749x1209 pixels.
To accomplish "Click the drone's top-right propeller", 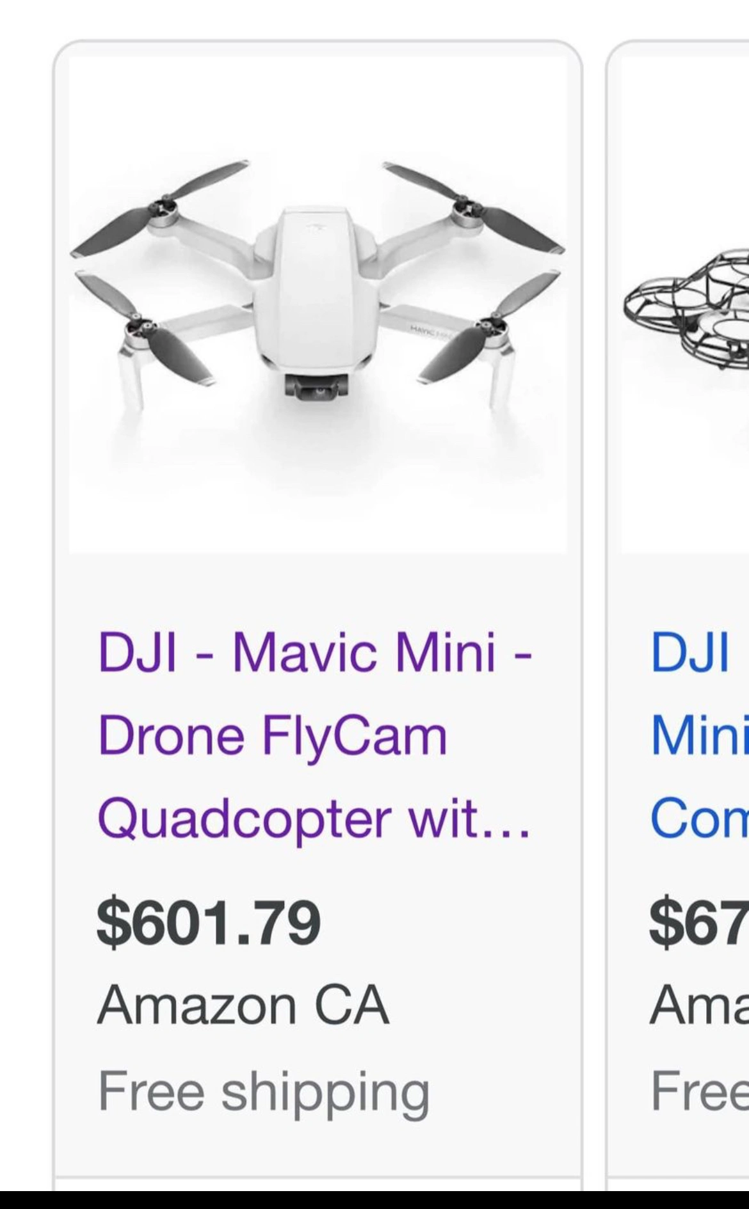I will tap(474, 208).
